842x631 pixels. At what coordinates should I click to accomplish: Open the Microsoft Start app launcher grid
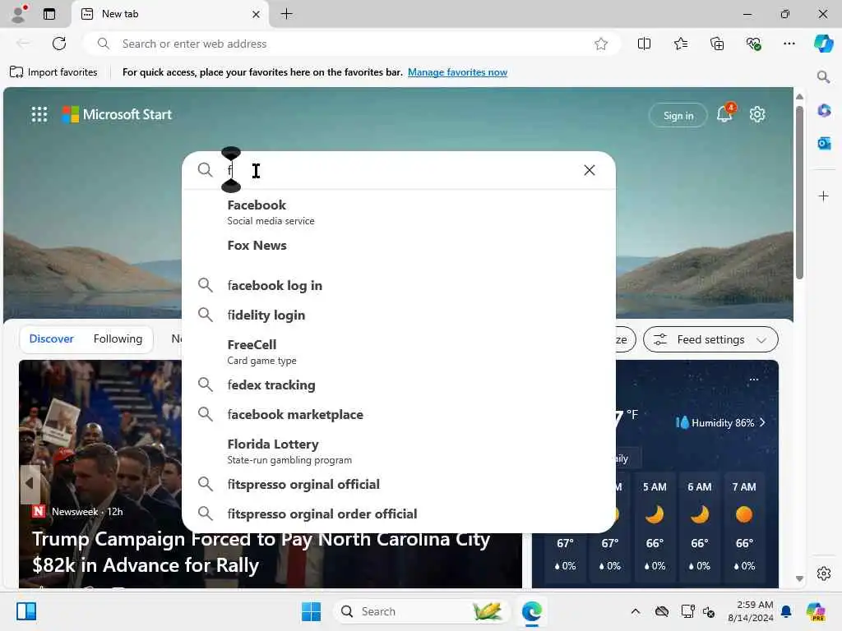39,114
